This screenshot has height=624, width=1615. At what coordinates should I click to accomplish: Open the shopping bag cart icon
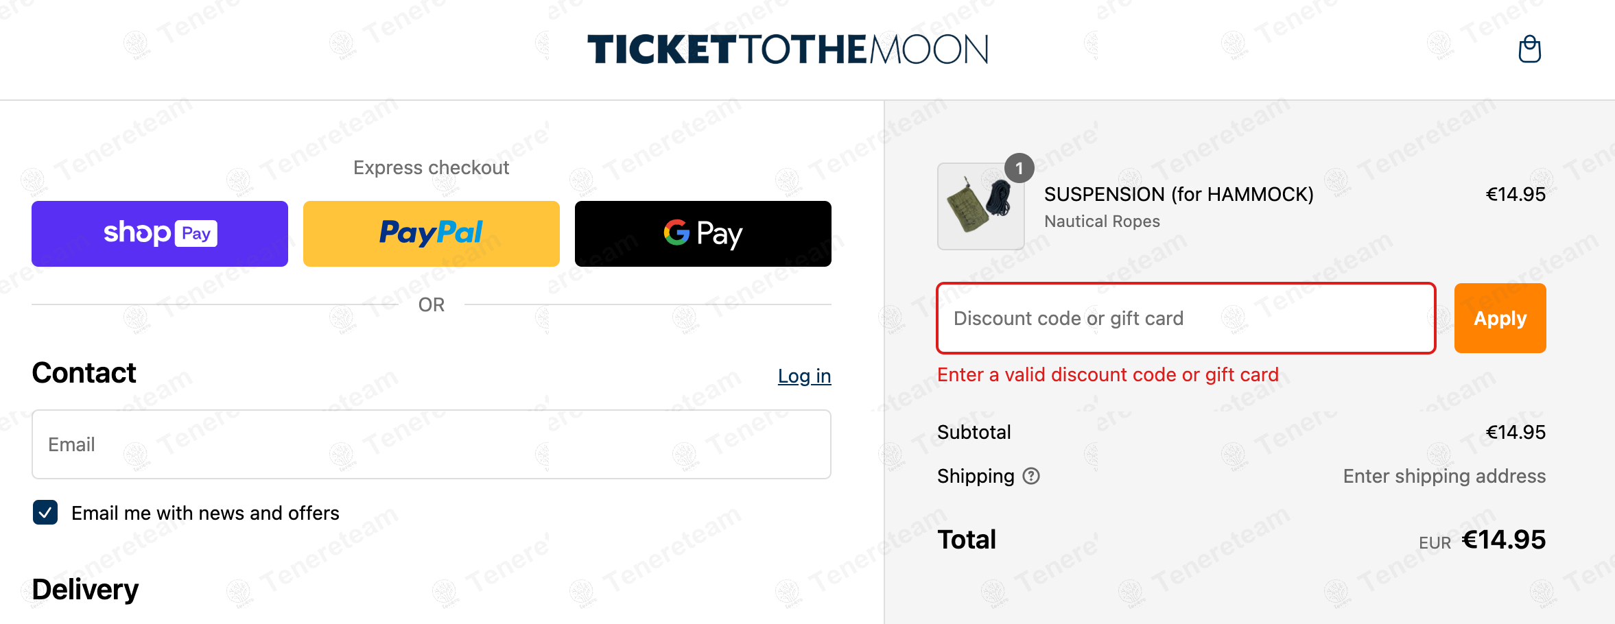[x=1529, y=49]
